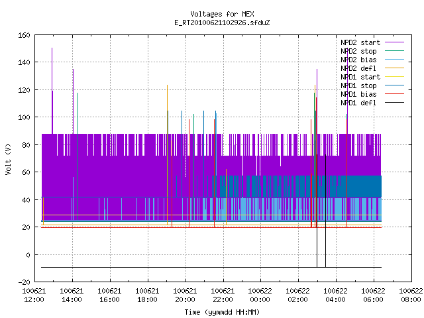Click the 100621 20:00 time tick label

[x=185, y=295]
